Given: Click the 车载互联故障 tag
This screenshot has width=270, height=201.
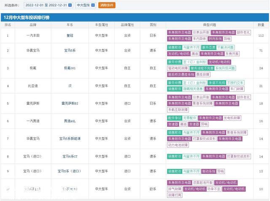Looking at the screenshot, I should point(178,110).
